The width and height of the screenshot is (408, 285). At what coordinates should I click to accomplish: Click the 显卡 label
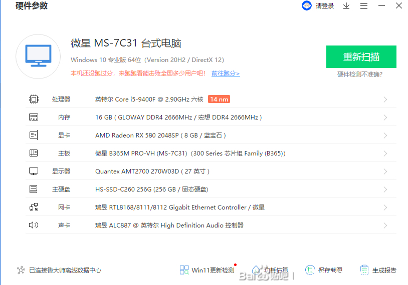[x=64, y=135]
